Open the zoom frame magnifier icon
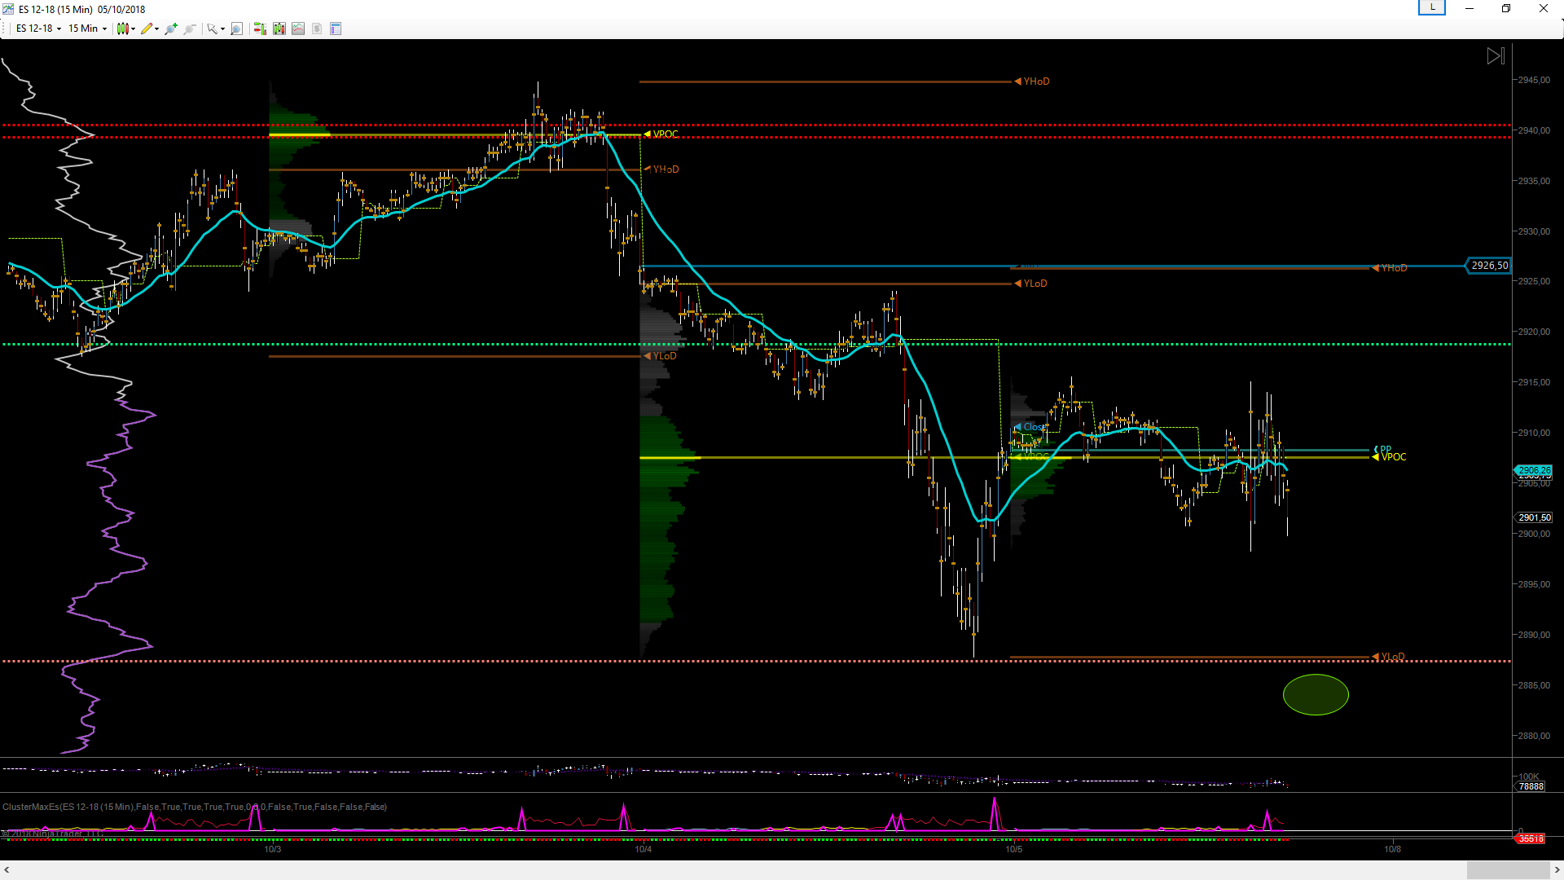1564x880 pixels. tap(237, 29)
